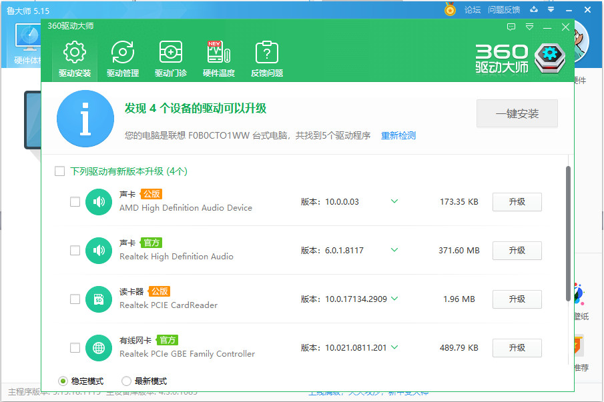
Task: Upgrade the Realtek PCIE CardReader driver
Action: coord(517,299)
